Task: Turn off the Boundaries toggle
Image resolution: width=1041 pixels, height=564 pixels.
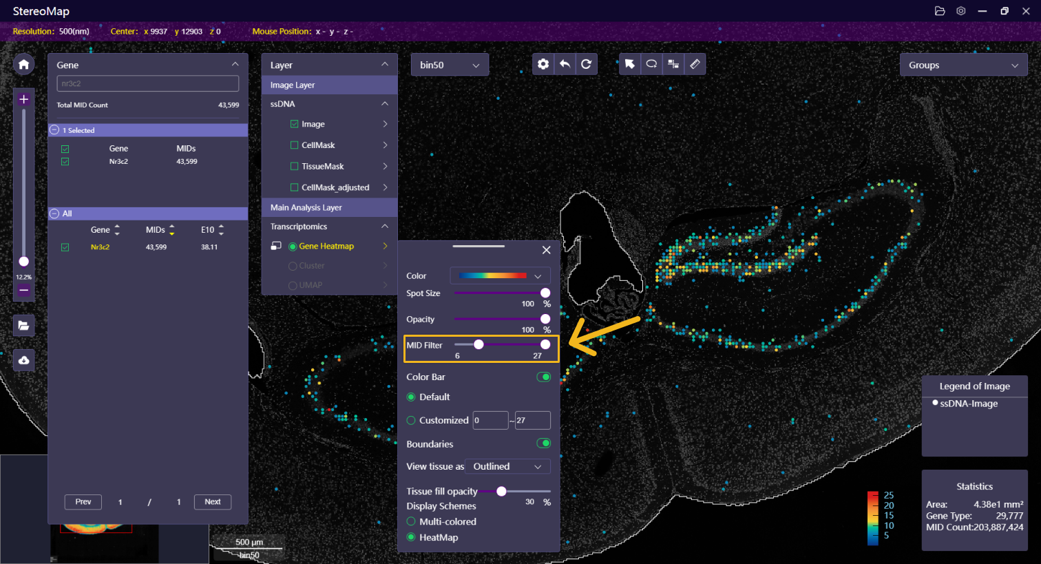Action: coord(543,443)
